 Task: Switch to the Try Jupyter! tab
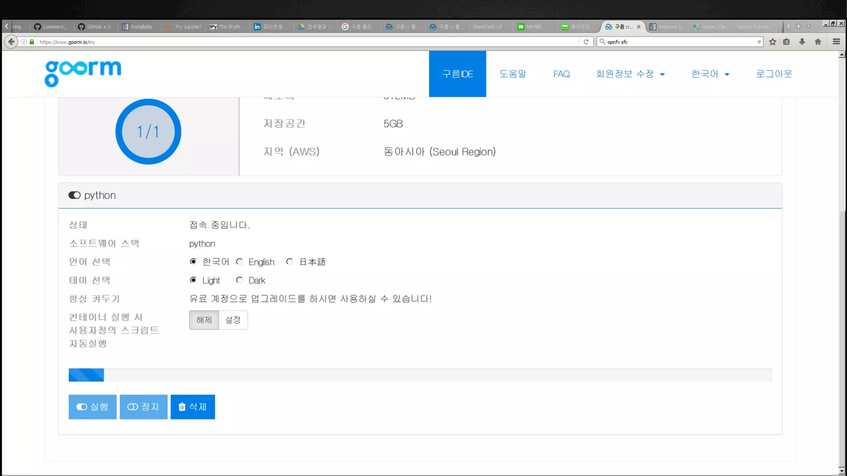(184, 26)
